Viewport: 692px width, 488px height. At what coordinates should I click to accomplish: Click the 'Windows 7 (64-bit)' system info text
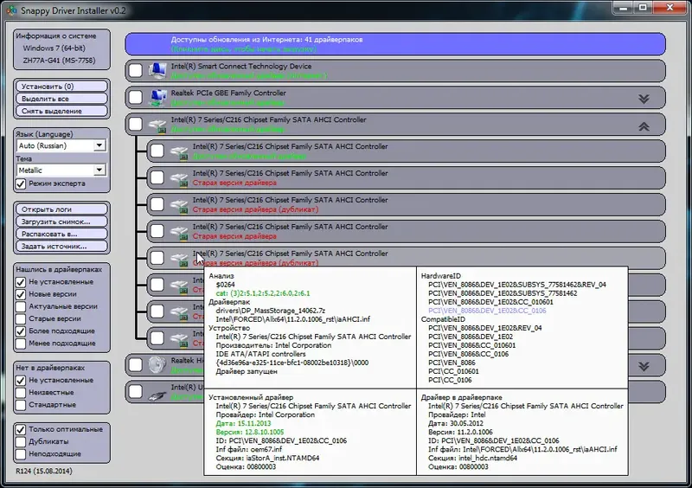pyautogui.click(x=54, y=48)
